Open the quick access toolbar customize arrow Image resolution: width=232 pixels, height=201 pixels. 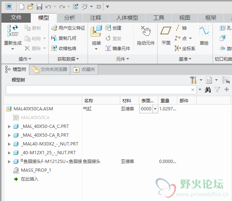click(x=107, y=7)
